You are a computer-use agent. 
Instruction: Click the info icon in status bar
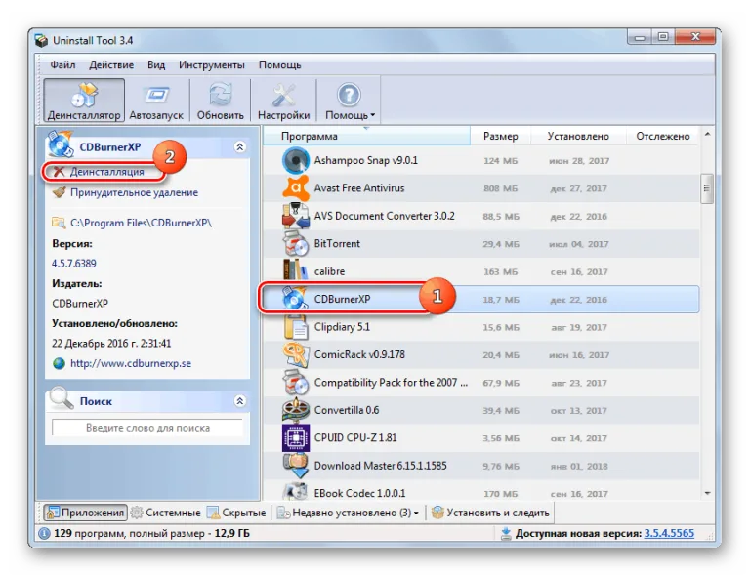click(44, 533)
